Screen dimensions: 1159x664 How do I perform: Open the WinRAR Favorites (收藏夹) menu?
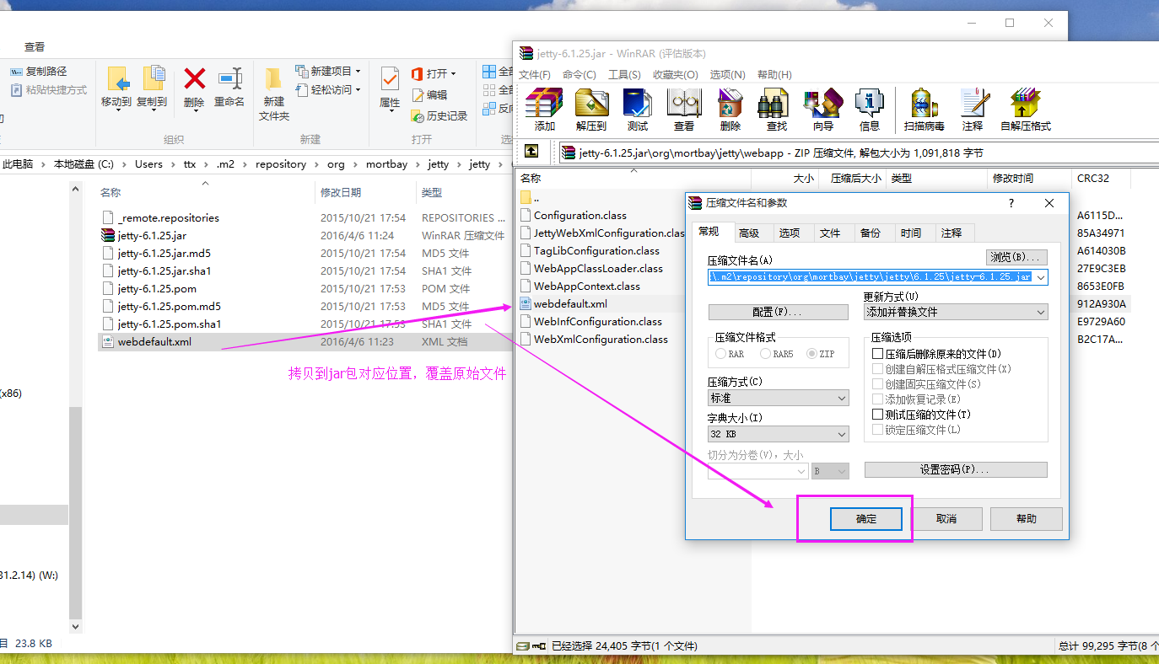(x=676, y=75)
